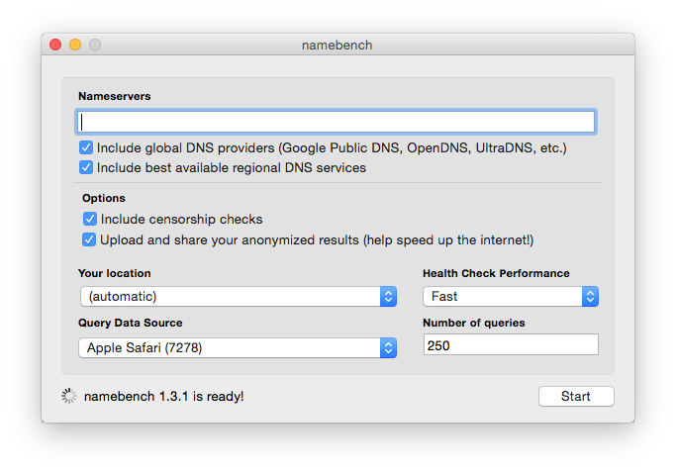This screenshot has height=472, width=676.
Task: Uncheck Include best available regional DNS services
Action: [x=86, y=168]
